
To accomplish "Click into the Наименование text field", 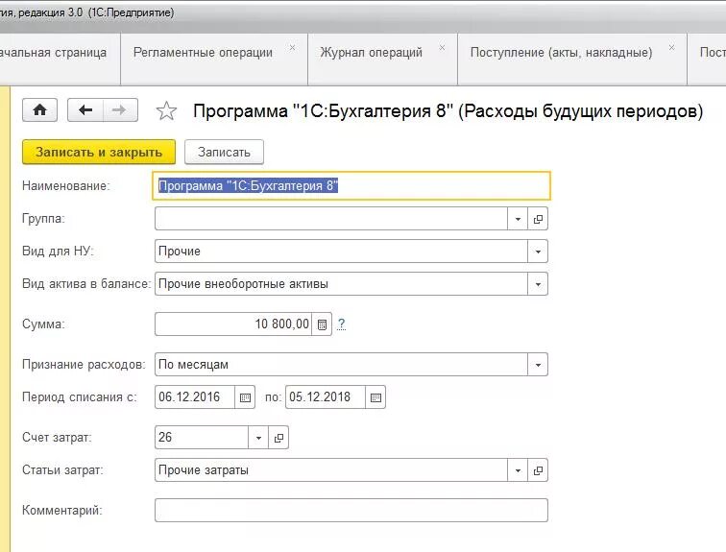I will coord(351,185).
